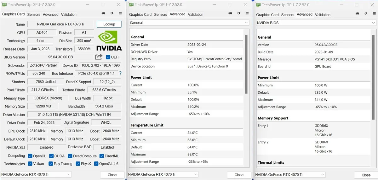Click Close button in left window
Image resolution: width=378 pixels, height=180 pixels.
112,175
